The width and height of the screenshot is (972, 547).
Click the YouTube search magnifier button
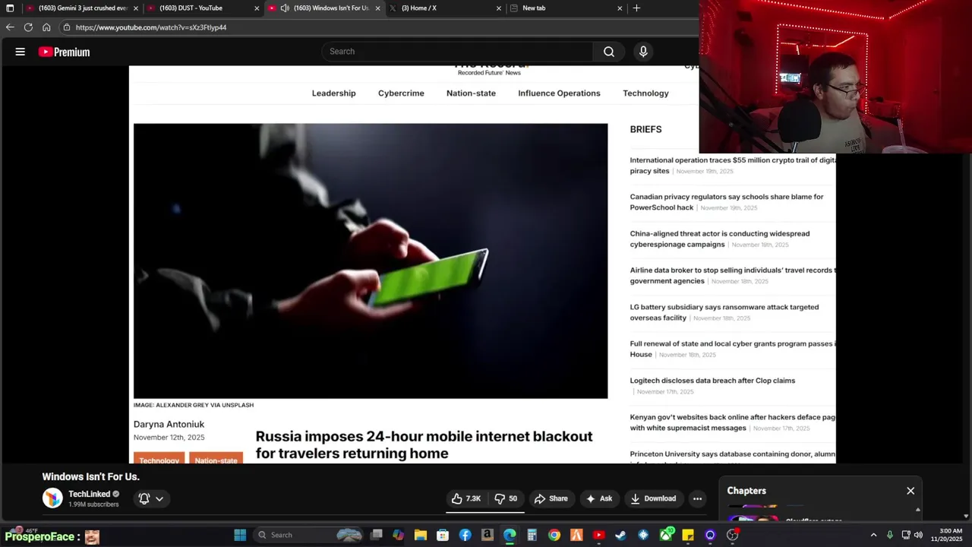pos(608,52)
